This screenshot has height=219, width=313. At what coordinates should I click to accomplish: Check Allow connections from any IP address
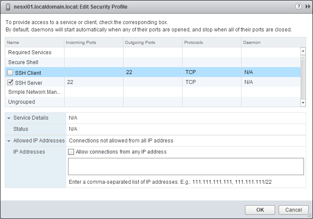[x=71, y=152]
